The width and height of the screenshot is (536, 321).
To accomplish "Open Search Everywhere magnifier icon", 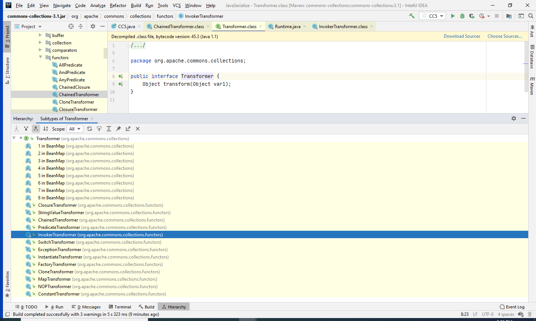I will pyautogui.click(x=531, y=16).
